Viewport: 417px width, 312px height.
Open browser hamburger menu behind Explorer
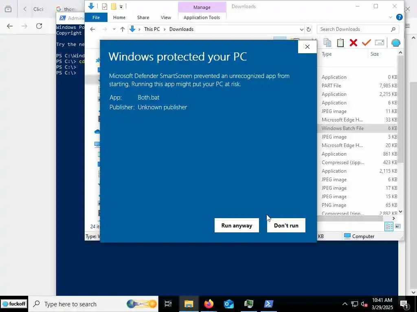click(407, 26)
